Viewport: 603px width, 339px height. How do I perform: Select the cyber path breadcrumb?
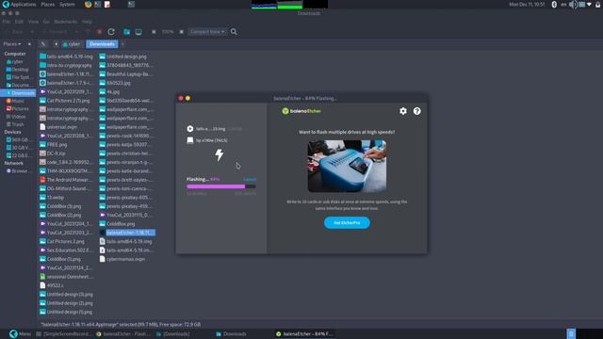coord(72,44)
